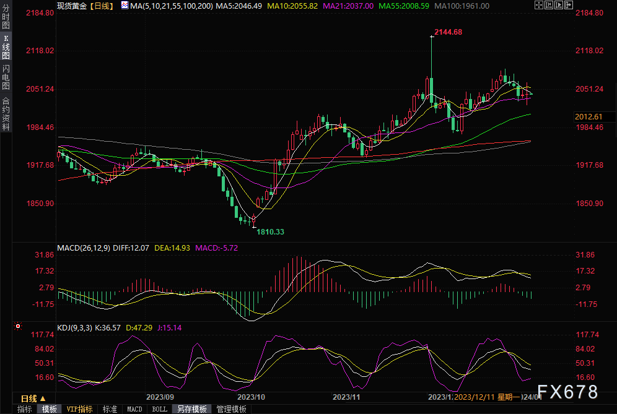The height and width of the screenshot is (414, 617).
Task: Select the 指标 tab at the bottom
Action: pyautogui.click(x=25, y=409)
